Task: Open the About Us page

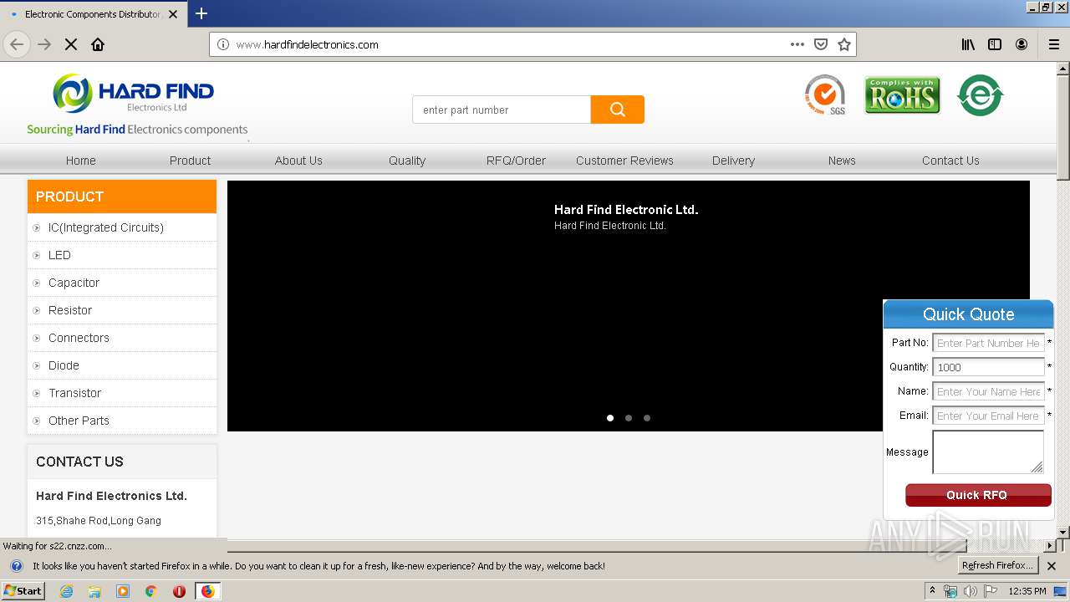Action: point(298,161)
